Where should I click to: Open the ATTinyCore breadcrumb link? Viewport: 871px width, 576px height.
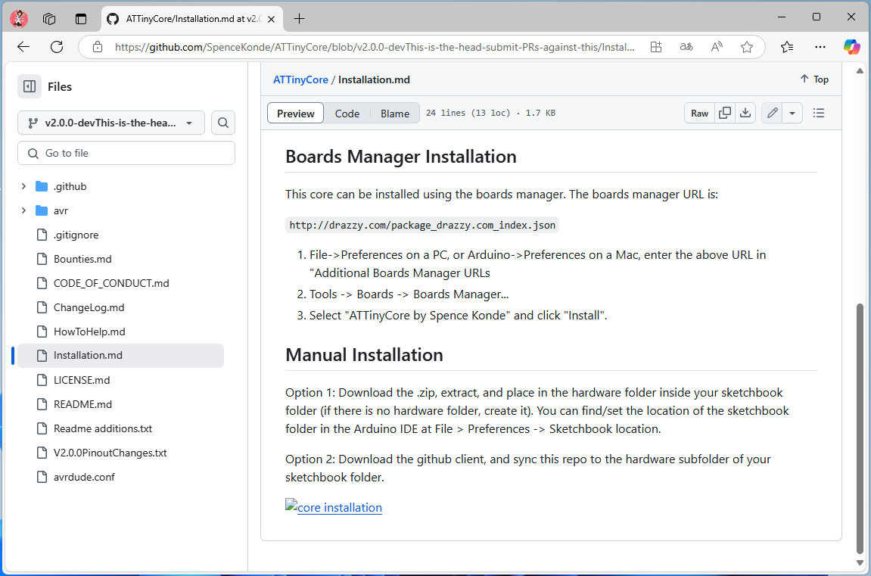pos(300,79)
